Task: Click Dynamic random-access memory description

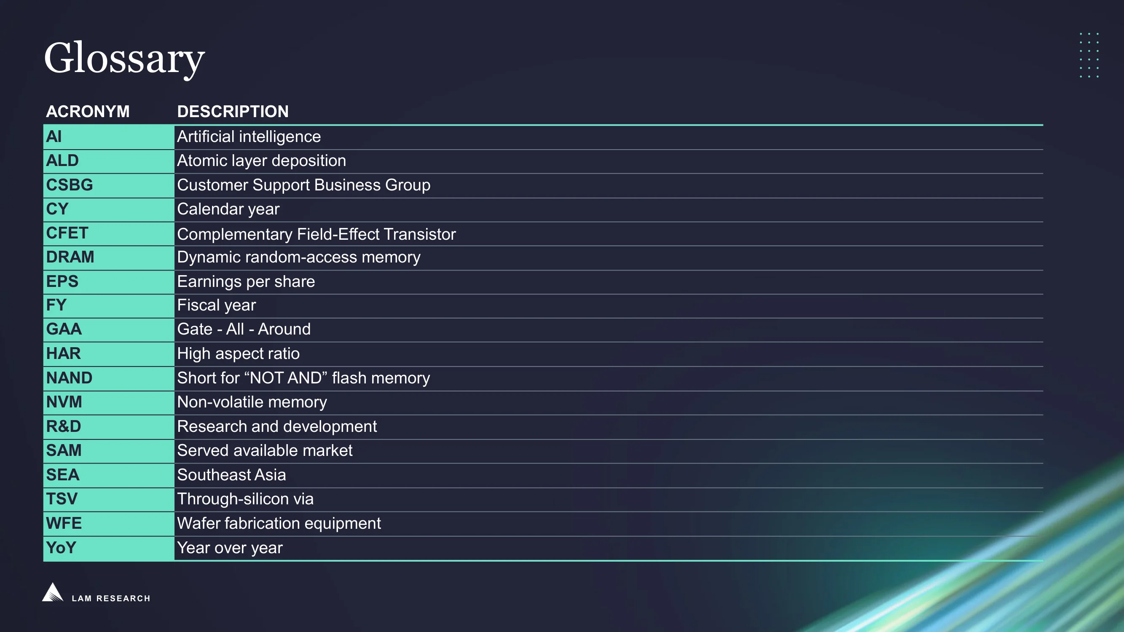Action: pyautogui.click(x=299, y=257)
